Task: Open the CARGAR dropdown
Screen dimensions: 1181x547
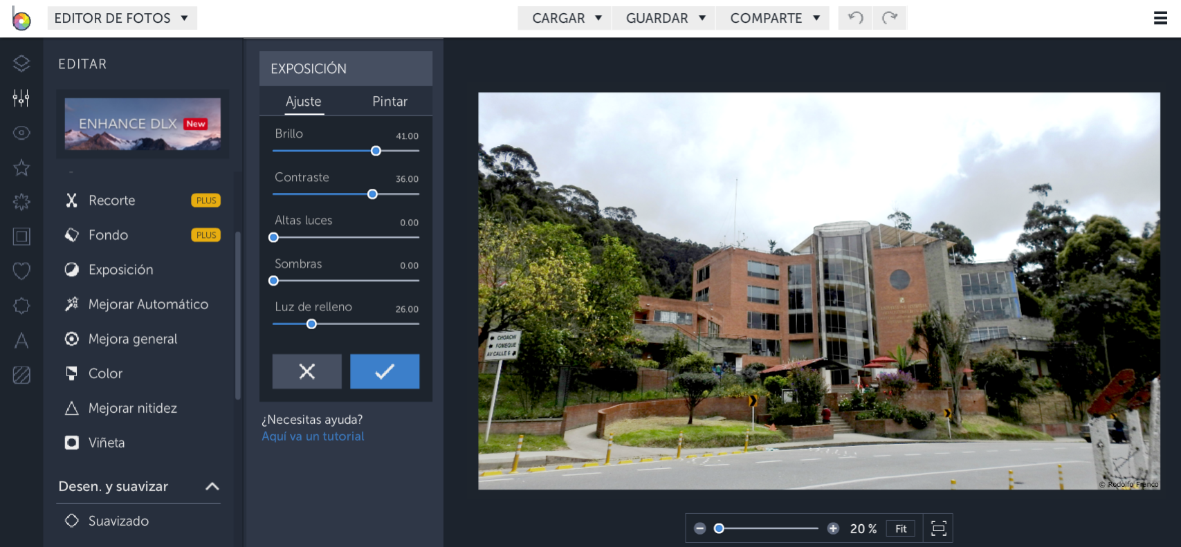Action: point(566,18)
